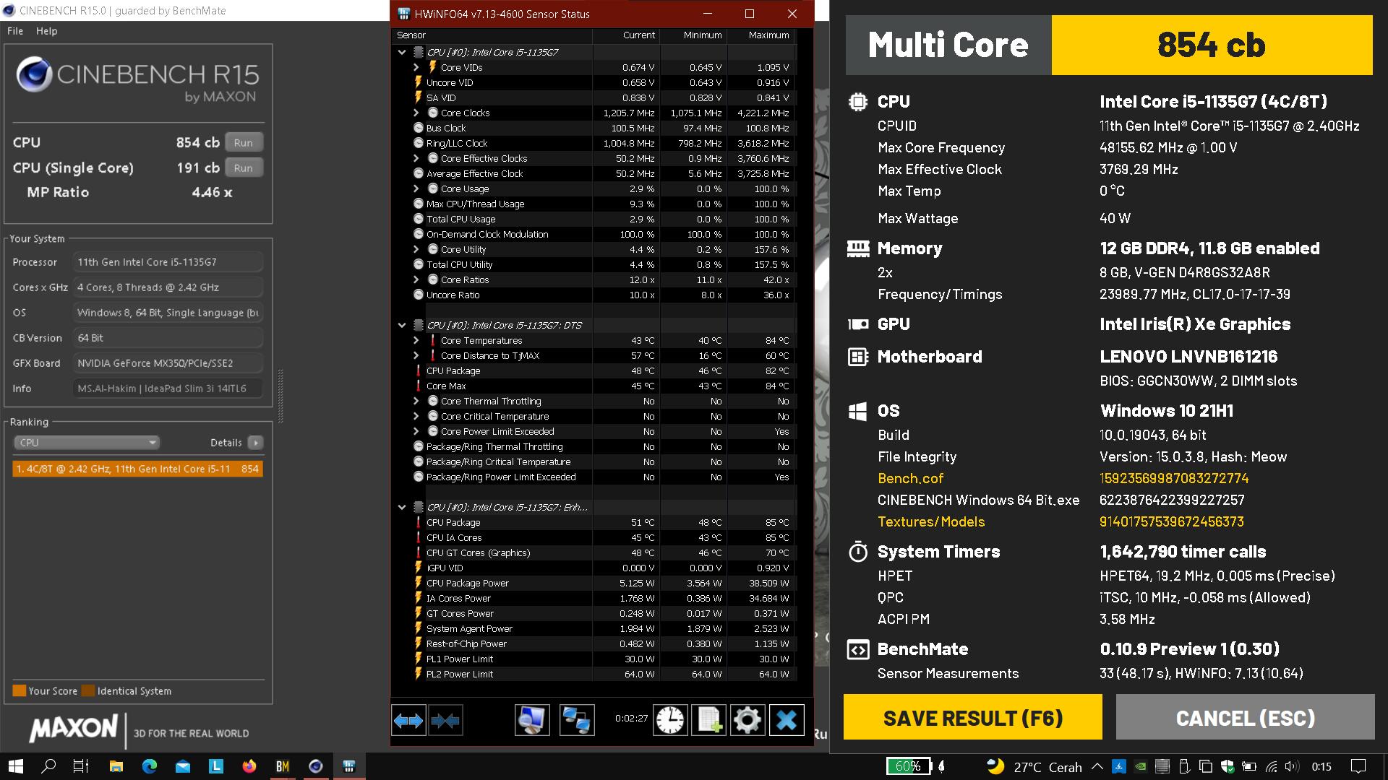The image size is (1388, 780).
Task: Open Wi-Fi network tray icon
Action: point(1272,766)
